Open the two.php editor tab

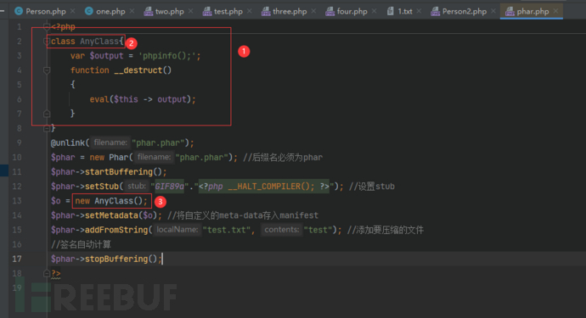point(168,11)
